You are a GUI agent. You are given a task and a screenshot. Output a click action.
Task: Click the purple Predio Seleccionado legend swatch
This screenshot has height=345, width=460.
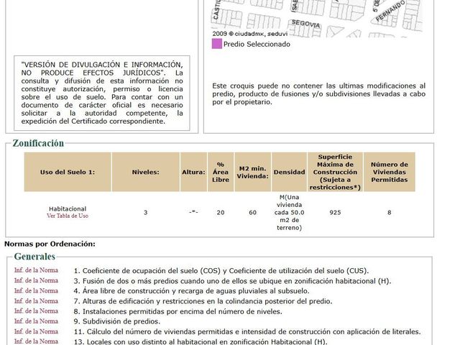tap(217, 44)
